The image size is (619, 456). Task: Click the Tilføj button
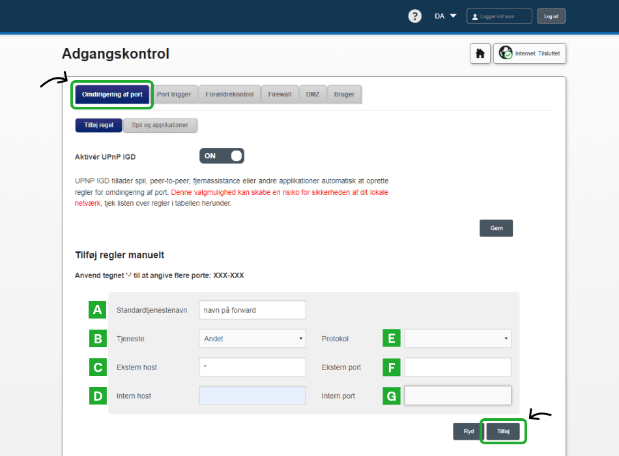coord(503,431)
